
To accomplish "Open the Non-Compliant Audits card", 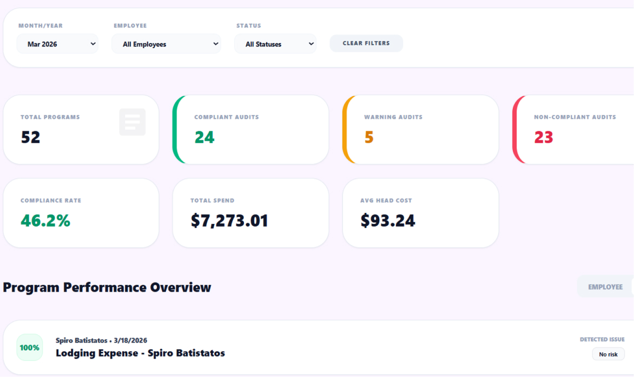I will click(x=574, y=130).
